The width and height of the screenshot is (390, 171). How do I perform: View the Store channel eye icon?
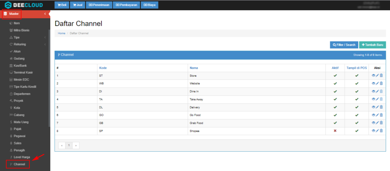(373, 76)
